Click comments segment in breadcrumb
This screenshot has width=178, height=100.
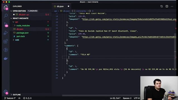click(x=81, y=11)
